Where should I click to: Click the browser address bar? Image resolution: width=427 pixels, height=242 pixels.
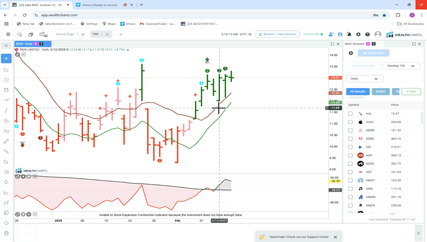point(204,15)
